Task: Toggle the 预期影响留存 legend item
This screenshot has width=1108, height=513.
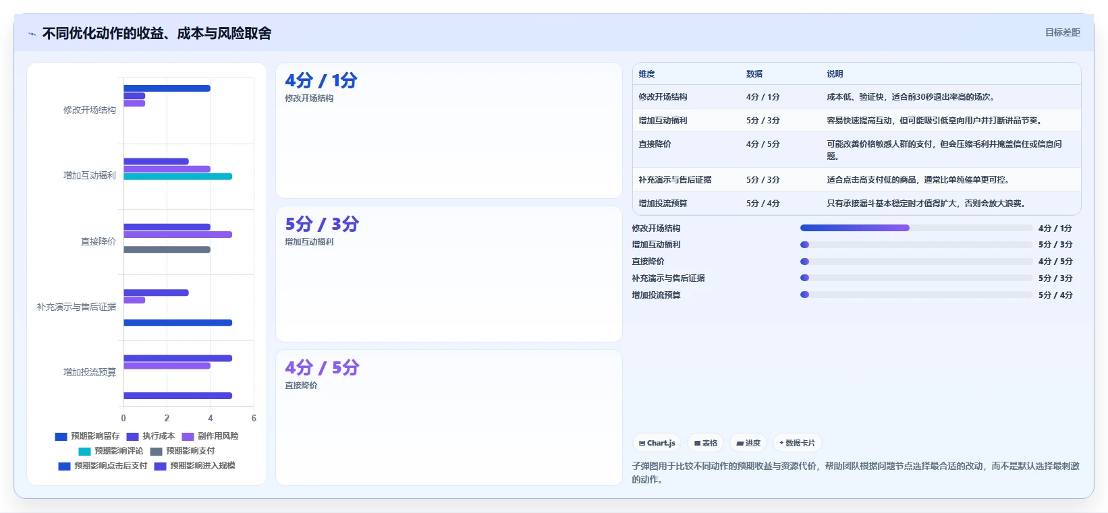Action: [88, 436]
